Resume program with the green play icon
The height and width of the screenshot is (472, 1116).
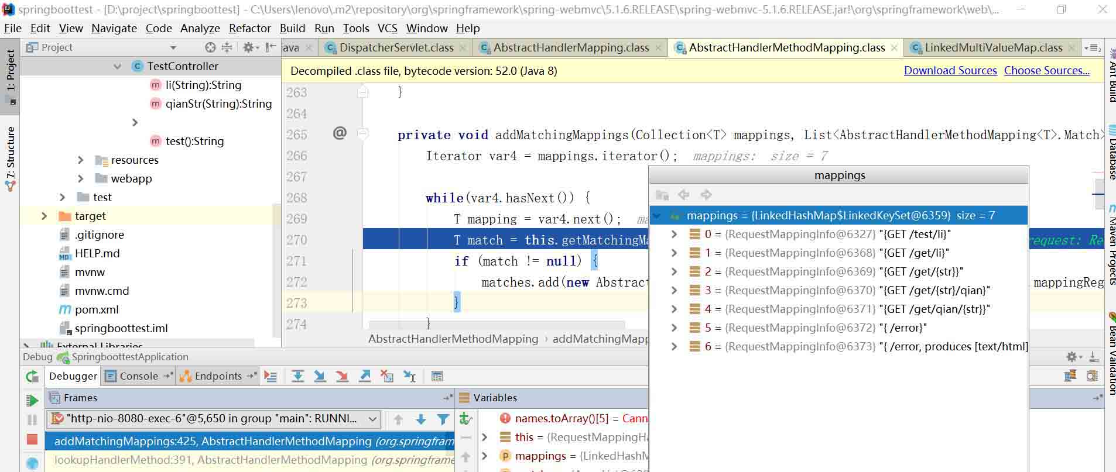tap(32, 401)
